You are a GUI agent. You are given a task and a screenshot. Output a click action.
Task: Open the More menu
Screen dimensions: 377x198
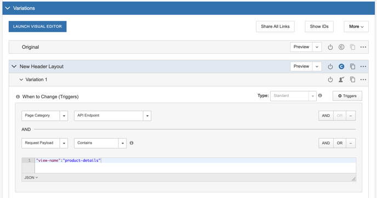356,26
